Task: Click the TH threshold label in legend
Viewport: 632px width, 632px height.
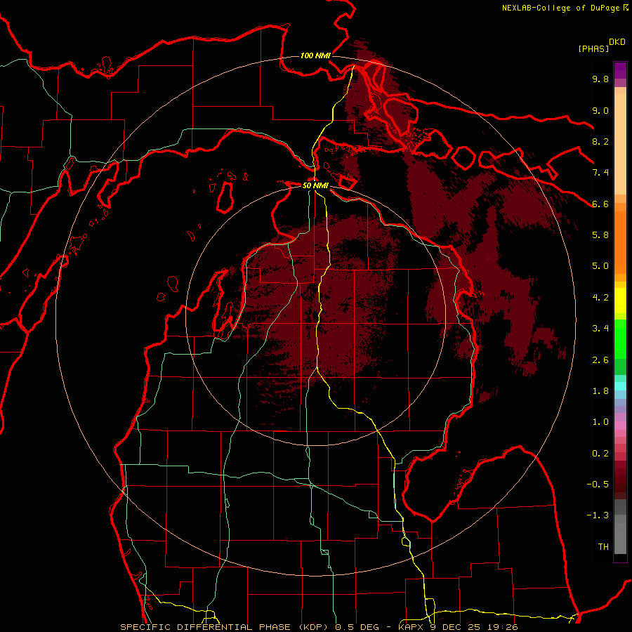Action: pyautogui.click(x=603, y=547)
